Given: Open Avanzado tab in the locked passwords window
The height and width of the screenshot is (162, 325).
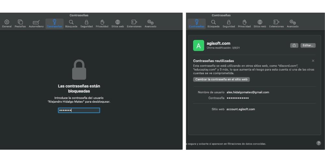Looking at the screenshot, I should point(150,23).
